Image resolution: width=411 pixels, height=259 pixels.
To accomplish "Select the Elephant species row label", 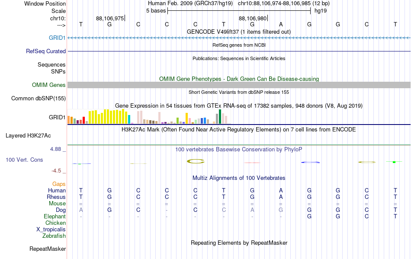I will click(x=55, y=216).
